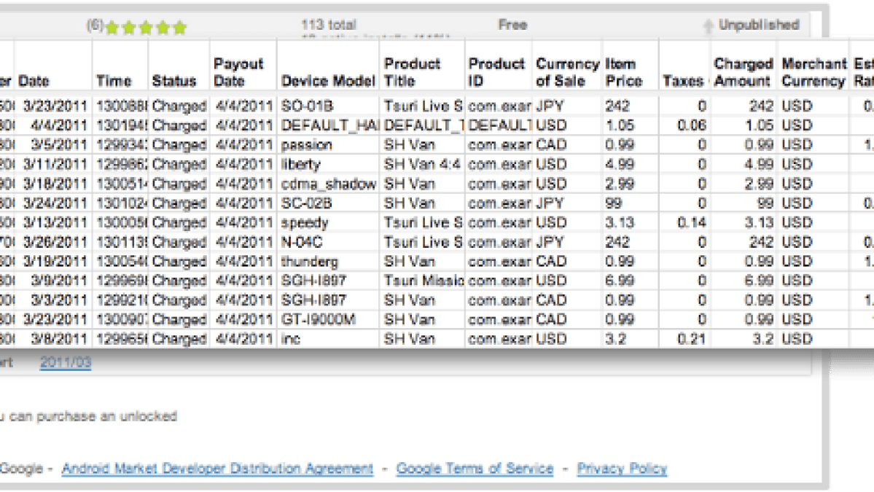Select the 3/23/2011 date for SO-01B
Viewport: 874px width, 492px height.
point(53,106)
